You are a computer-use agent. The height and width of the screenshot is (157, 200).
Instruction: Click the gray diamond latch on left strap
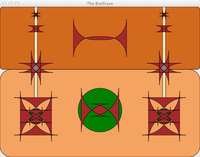[x=36, y=68]
